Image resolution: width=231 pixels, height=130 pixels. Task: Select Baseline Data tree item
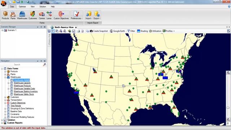(16, 112)
